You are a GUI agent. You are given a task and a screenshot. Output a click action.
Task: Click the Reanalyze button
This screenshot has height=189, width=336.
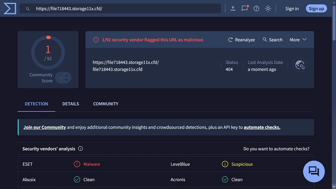tap(241, 40)
